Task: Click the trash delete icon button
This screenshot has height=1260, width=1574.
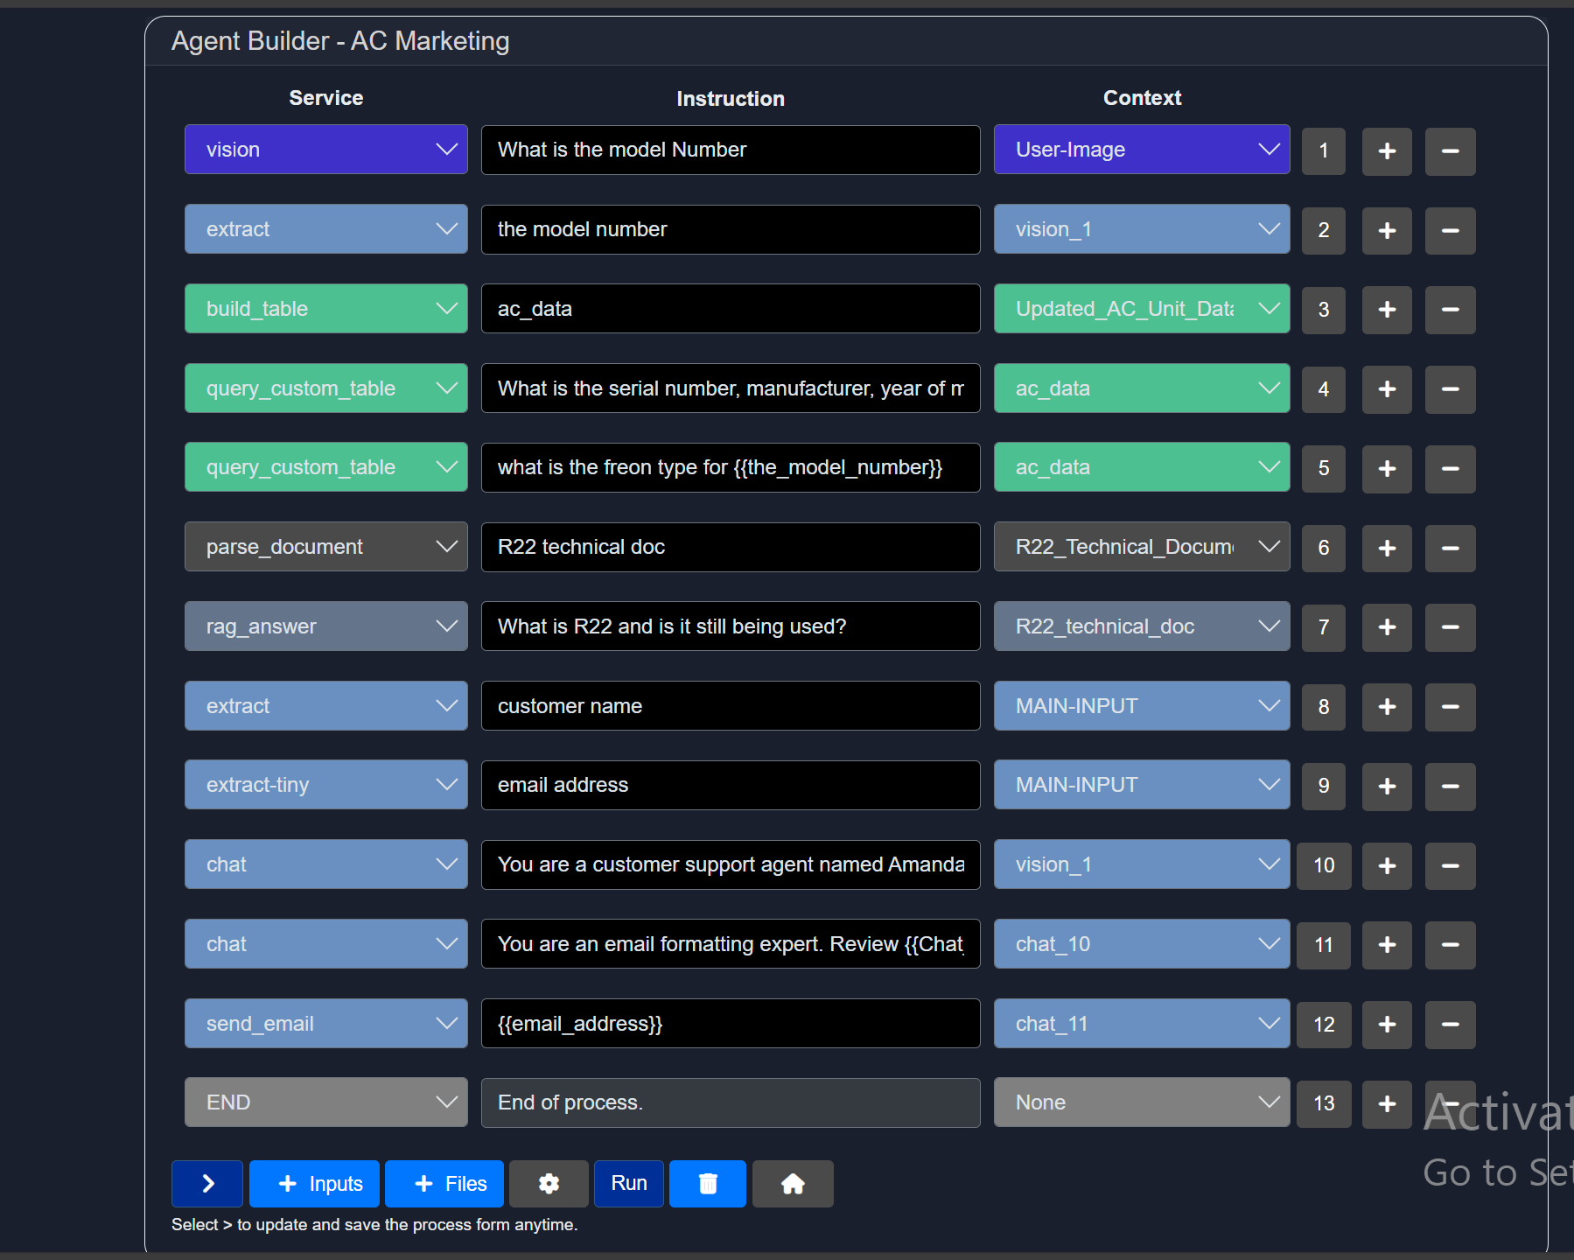Action: click(707, 1184)
